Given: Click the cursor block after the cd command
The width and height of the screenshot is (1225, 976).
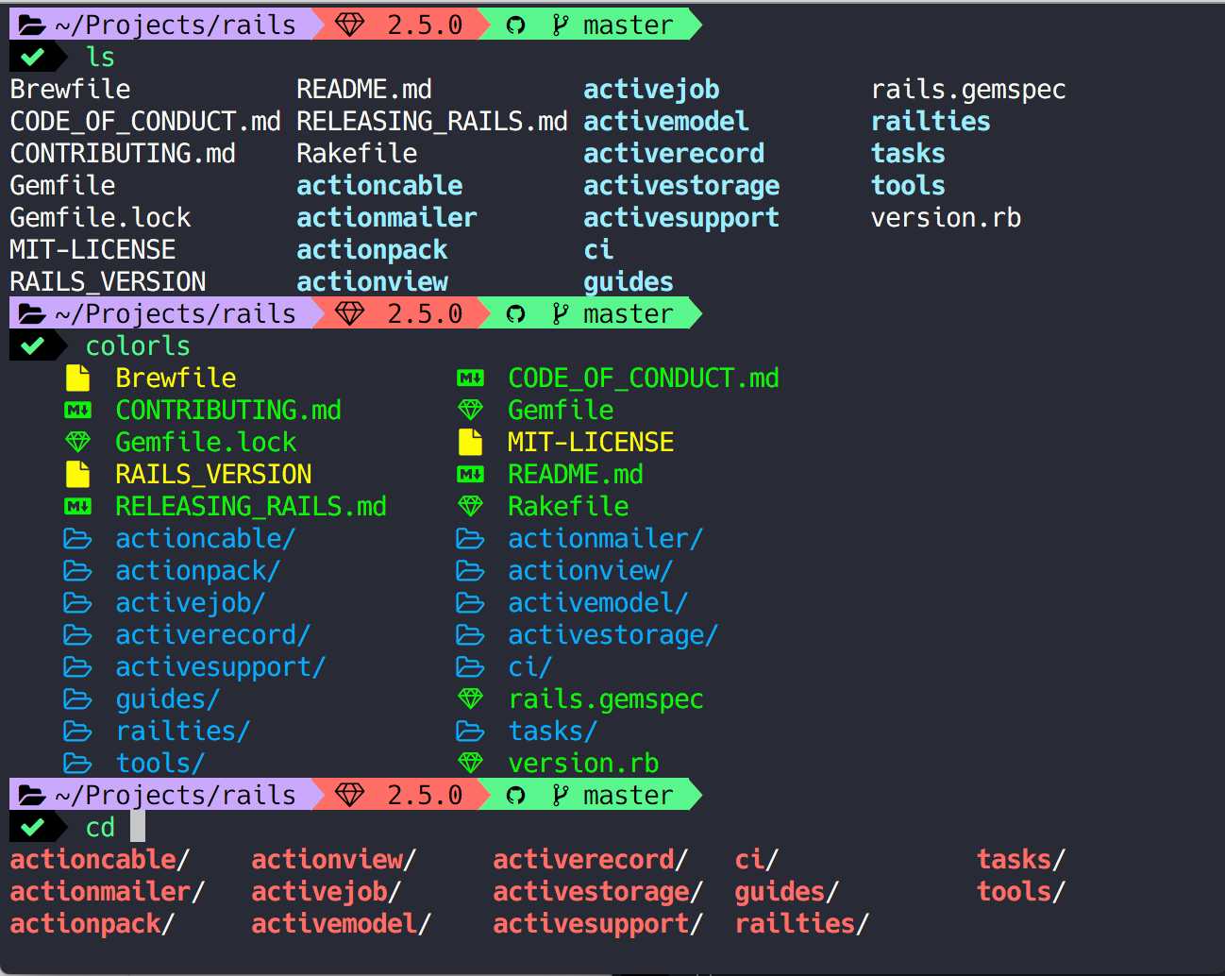Looking at the screenshot, I should coord(138,827).
